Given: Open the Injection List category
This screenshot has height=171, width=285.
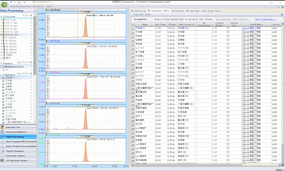Looking at the screenshot, I should tap(13, 127).
